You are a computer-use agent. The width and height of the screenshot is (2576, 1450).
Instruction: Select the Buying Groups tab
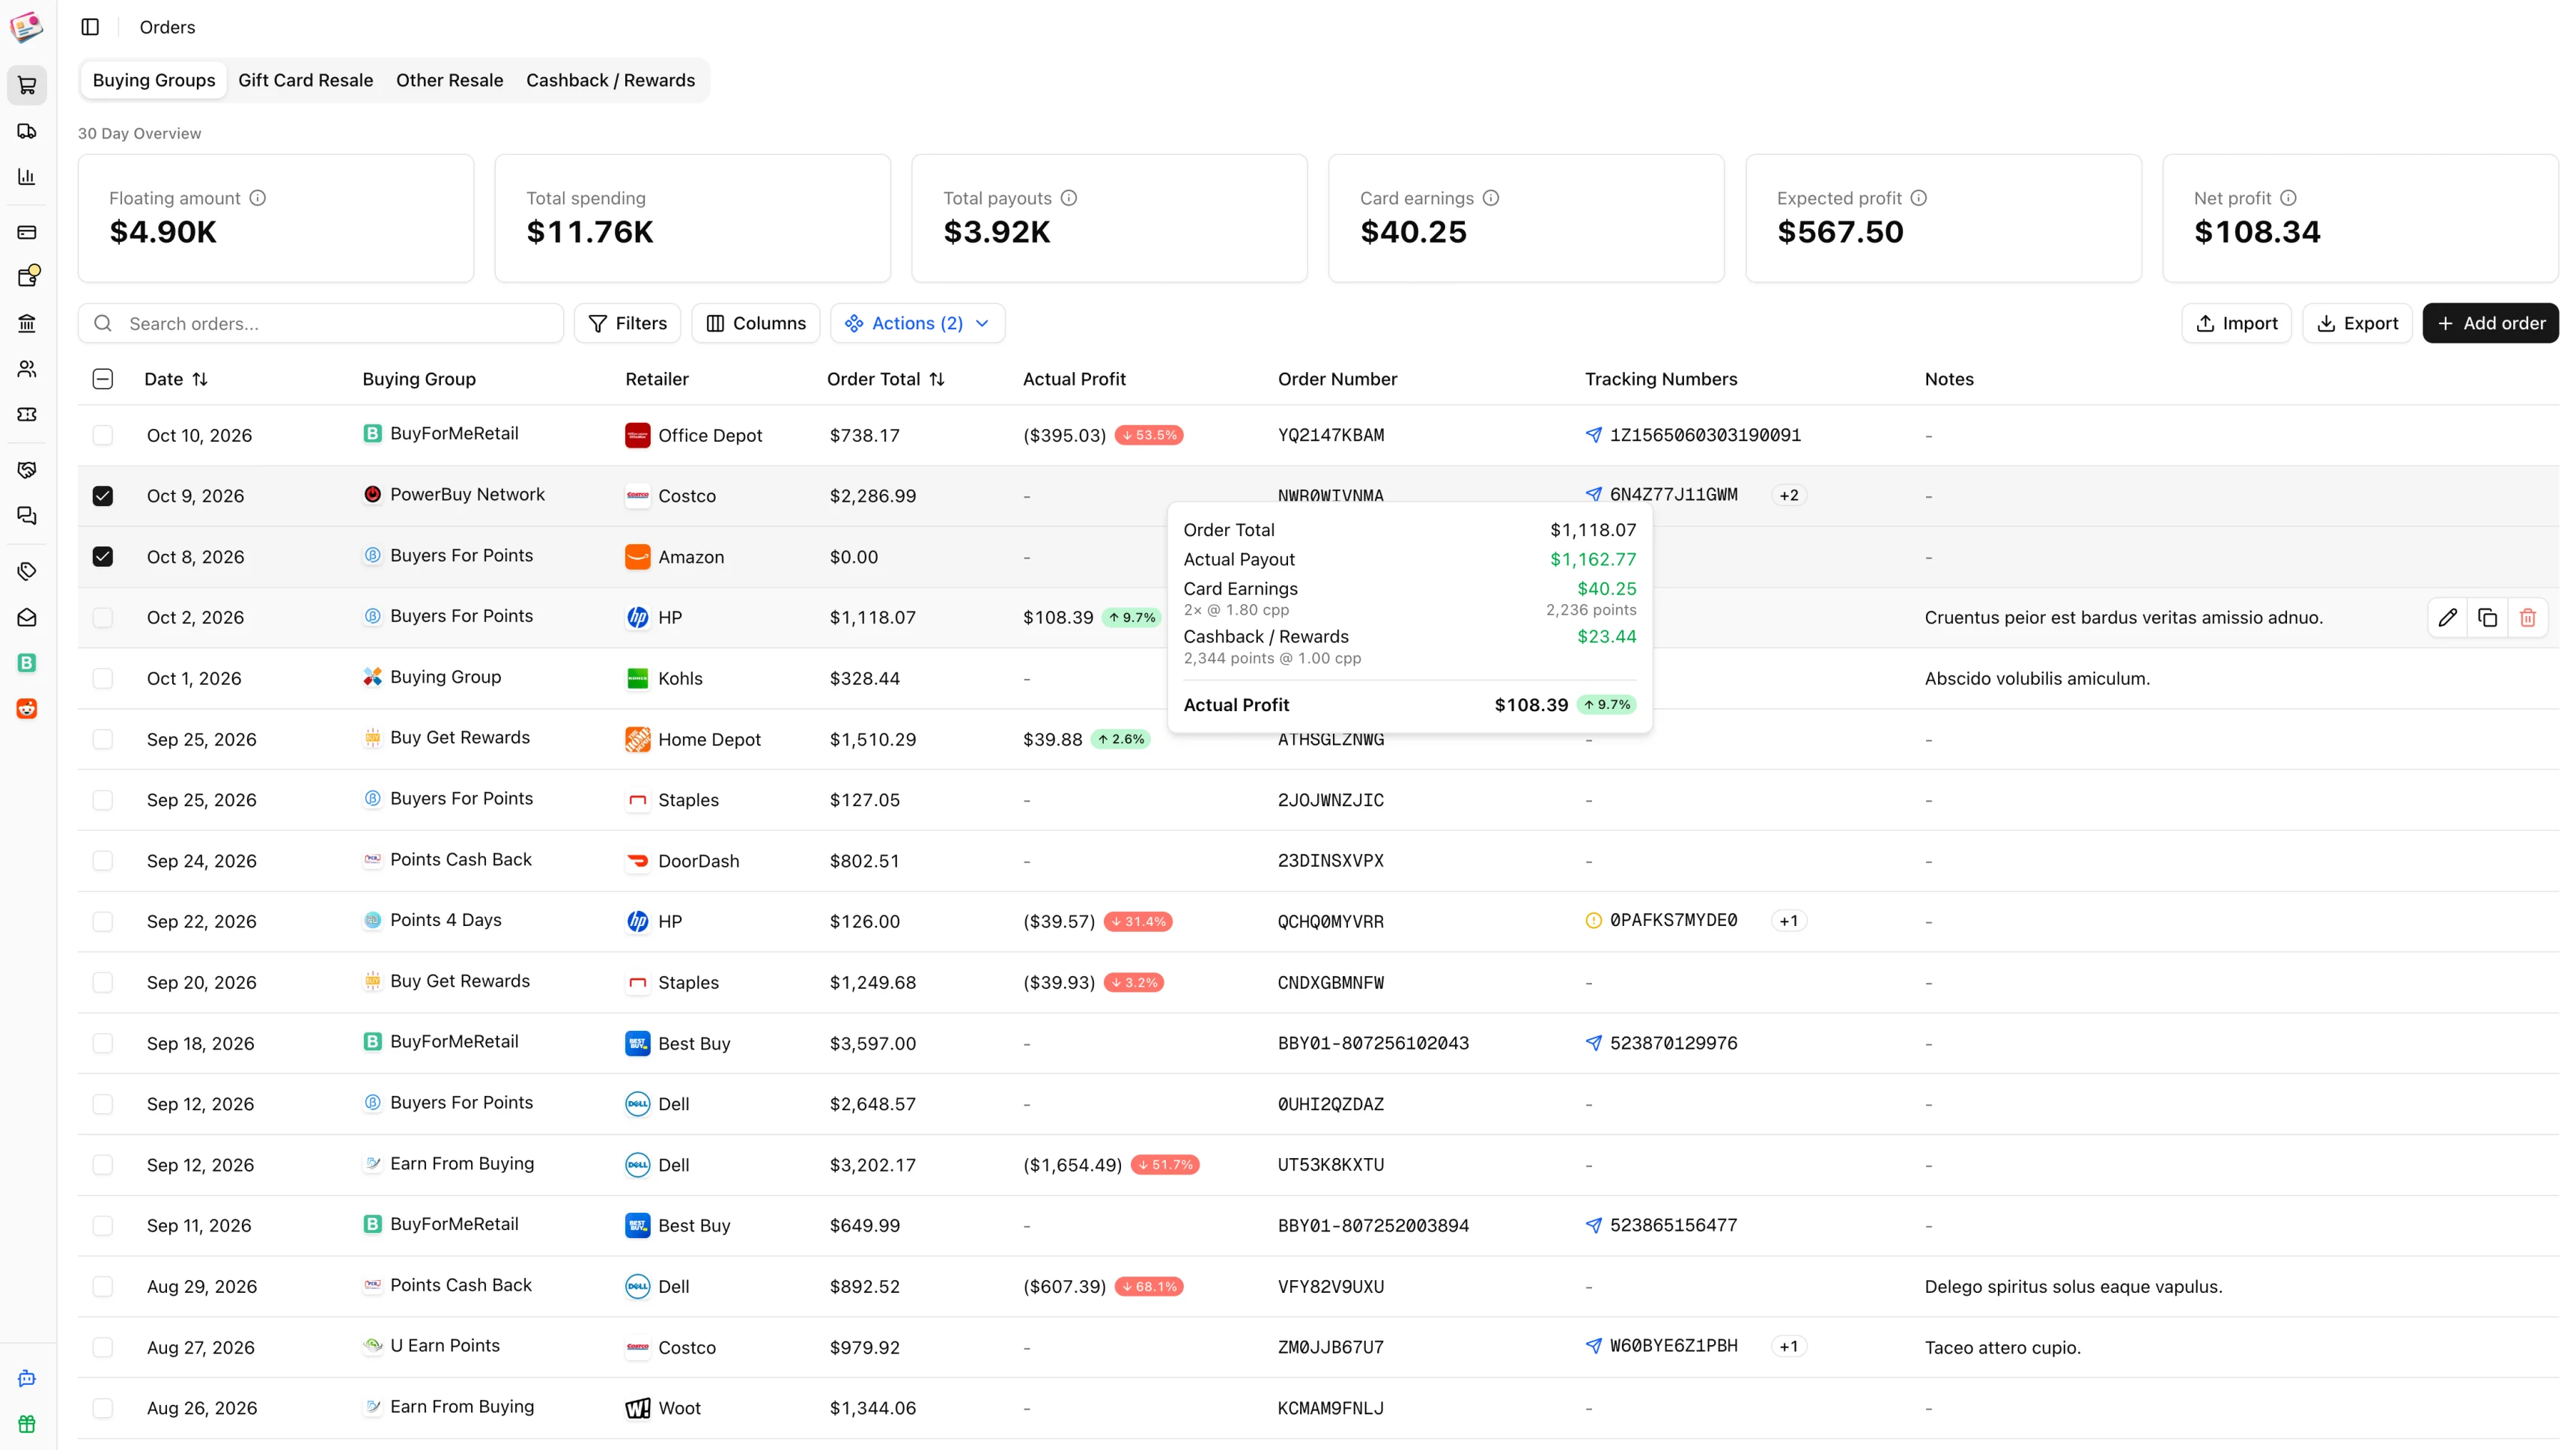click(154, 80)
